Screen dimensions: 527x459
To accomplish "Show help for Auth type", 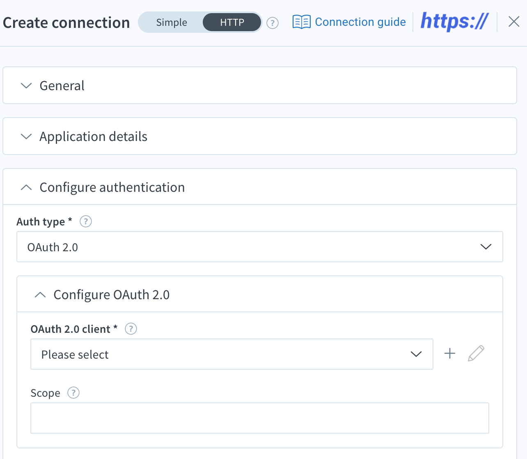I will click(x=86, y=222).
